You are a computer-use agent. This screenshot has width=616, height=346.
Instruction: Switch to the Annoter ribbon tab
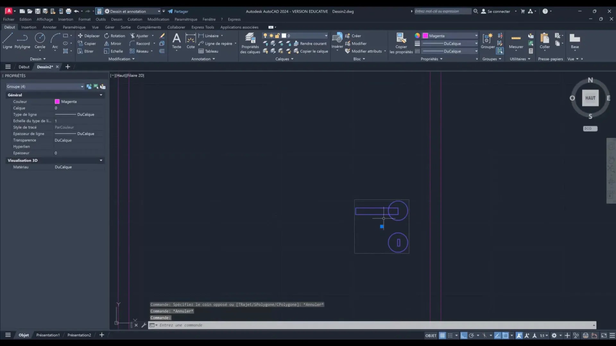pos(49,27)
